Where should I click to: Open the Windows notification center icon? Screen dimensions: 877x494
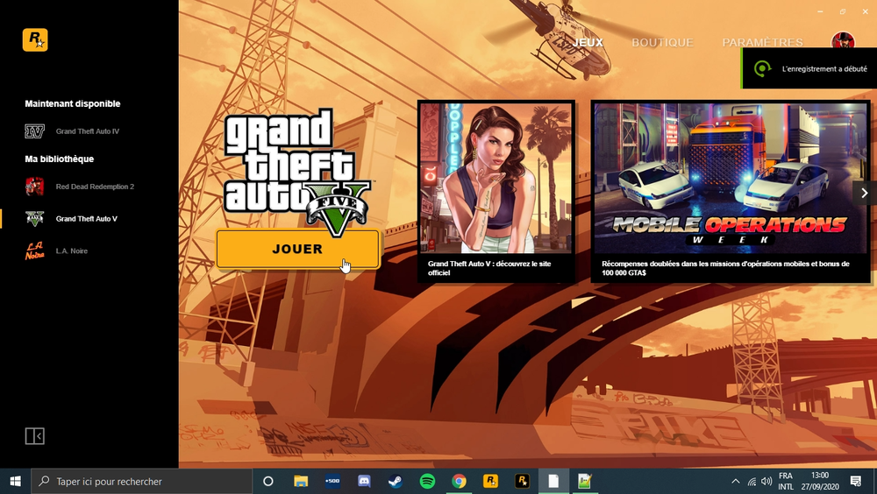856,481
